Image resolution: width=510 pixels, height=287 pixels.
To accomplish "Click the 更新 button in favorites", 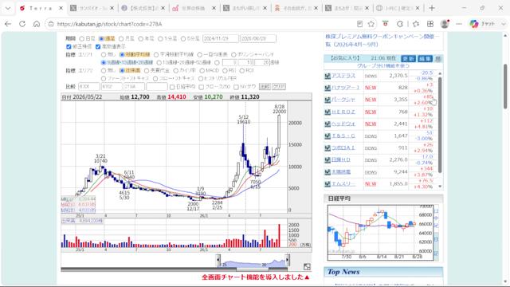I will pos(408,58).
